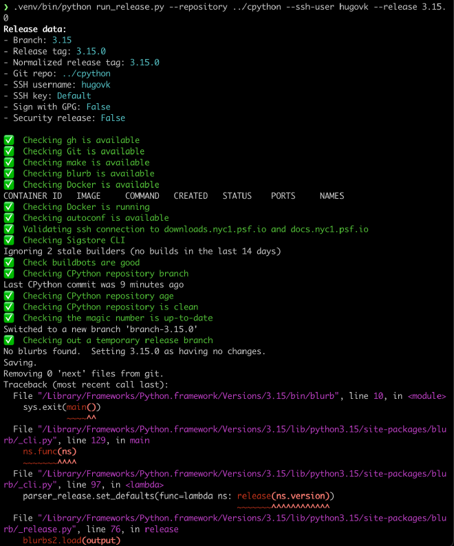Click the 'IMAGE' column header
Viewport: 454px width, 546px height.
89,196
